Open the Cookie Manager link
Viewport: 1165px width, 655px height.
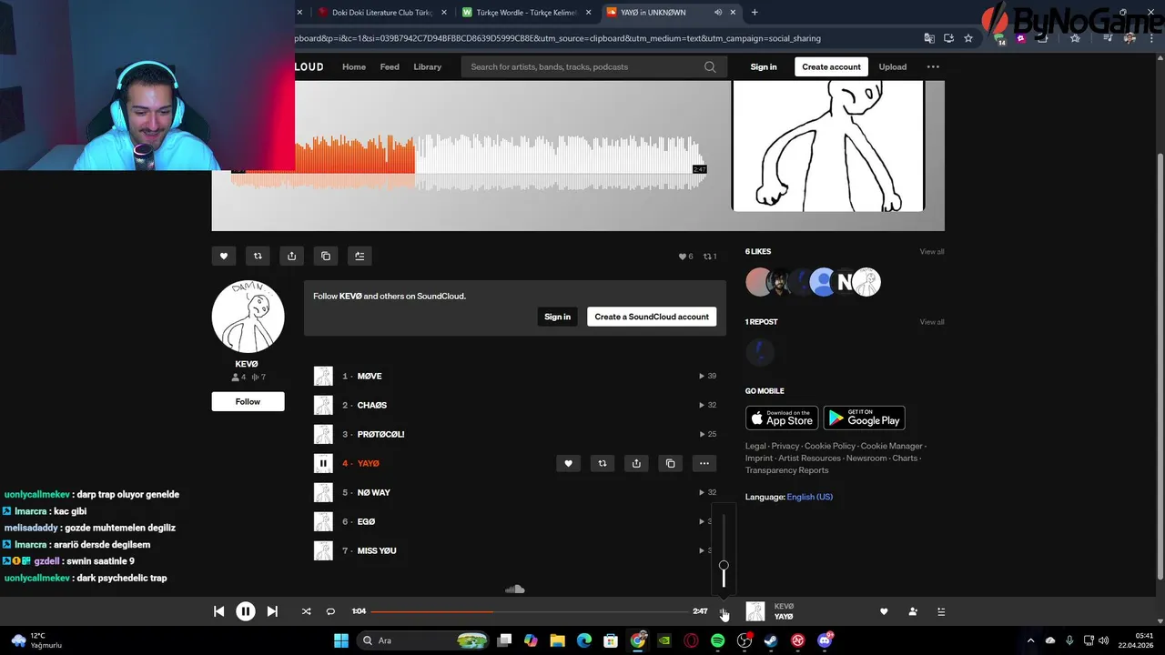point(892,446)
